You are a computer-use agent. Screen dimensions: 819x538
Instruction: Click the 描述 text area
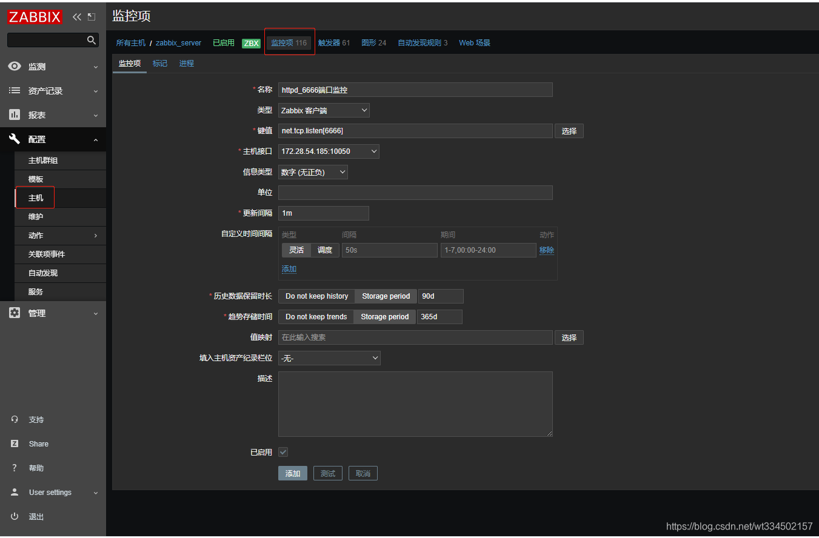[x=415, y=404]
